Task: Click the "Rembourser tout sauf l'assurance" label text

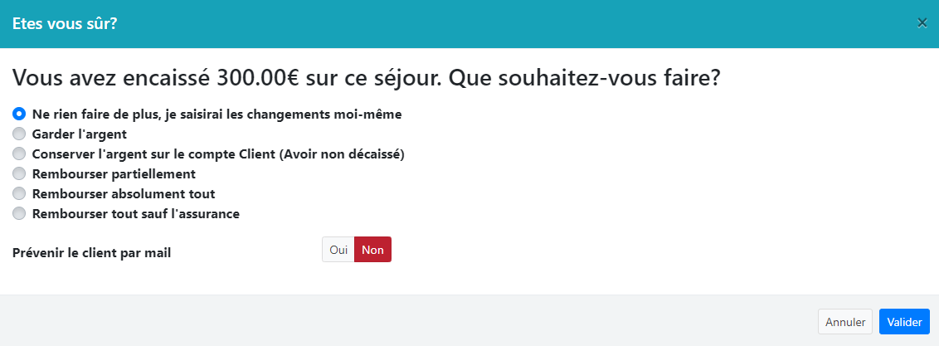Action: 135,213
